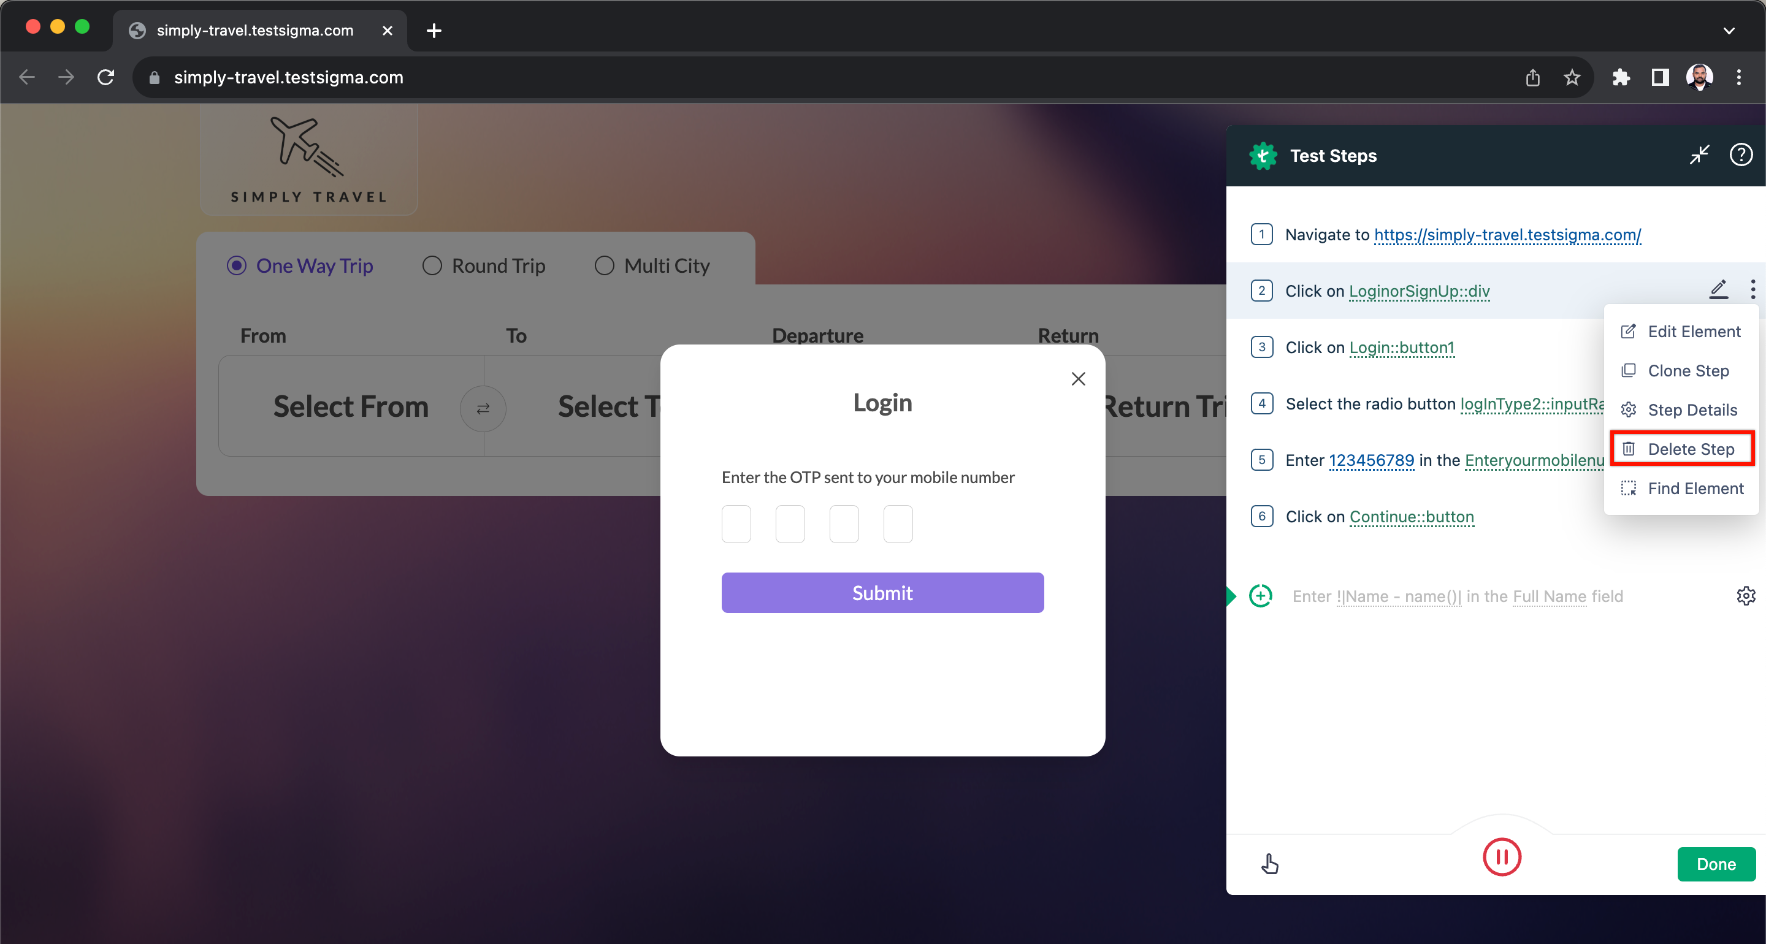Click the https://simply-travel.testsigma.com/ link

pyautogui.click(x=1507, y=234)
